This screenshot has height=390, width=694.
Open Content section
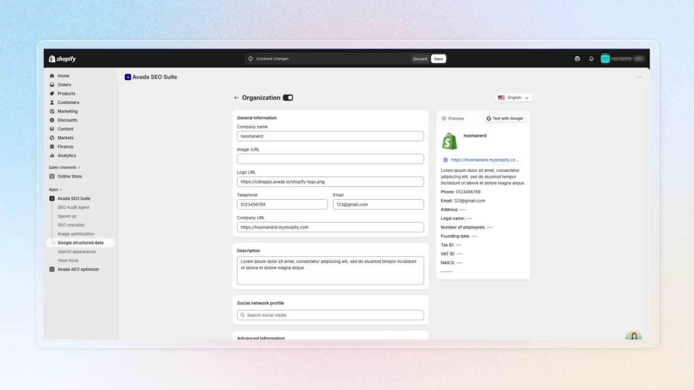(x=66, y=129)
